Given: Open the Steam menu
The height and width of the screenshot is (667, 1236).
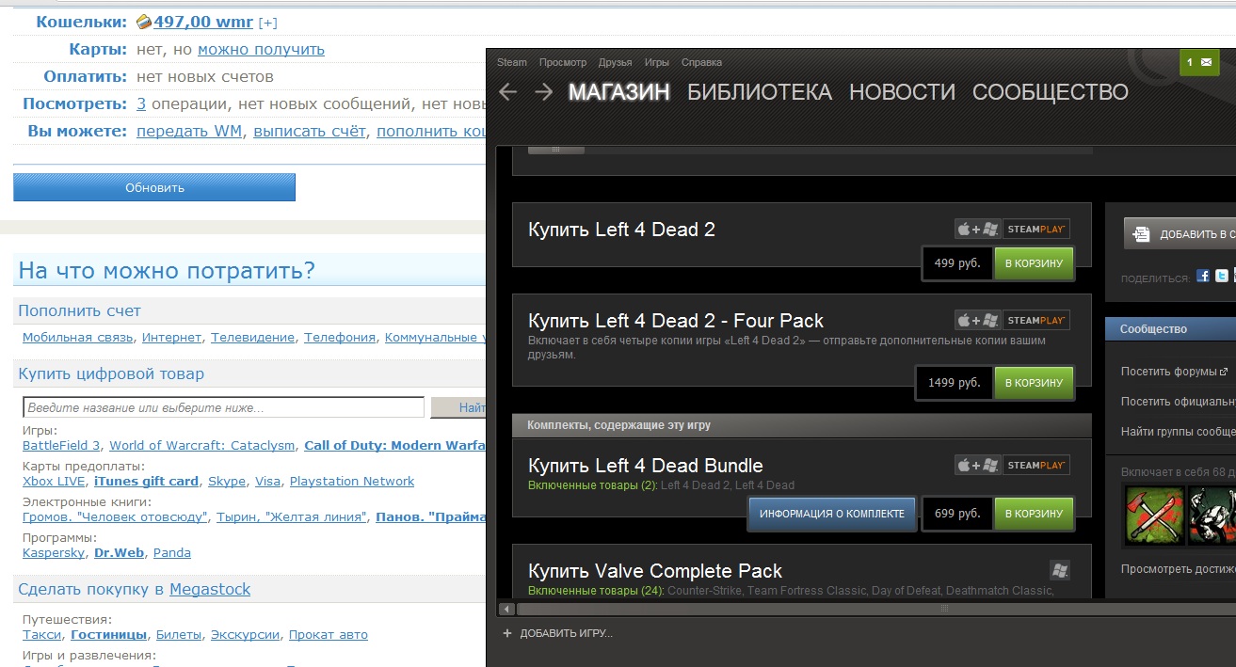Looking at the screenshot, I should [512, 62].
